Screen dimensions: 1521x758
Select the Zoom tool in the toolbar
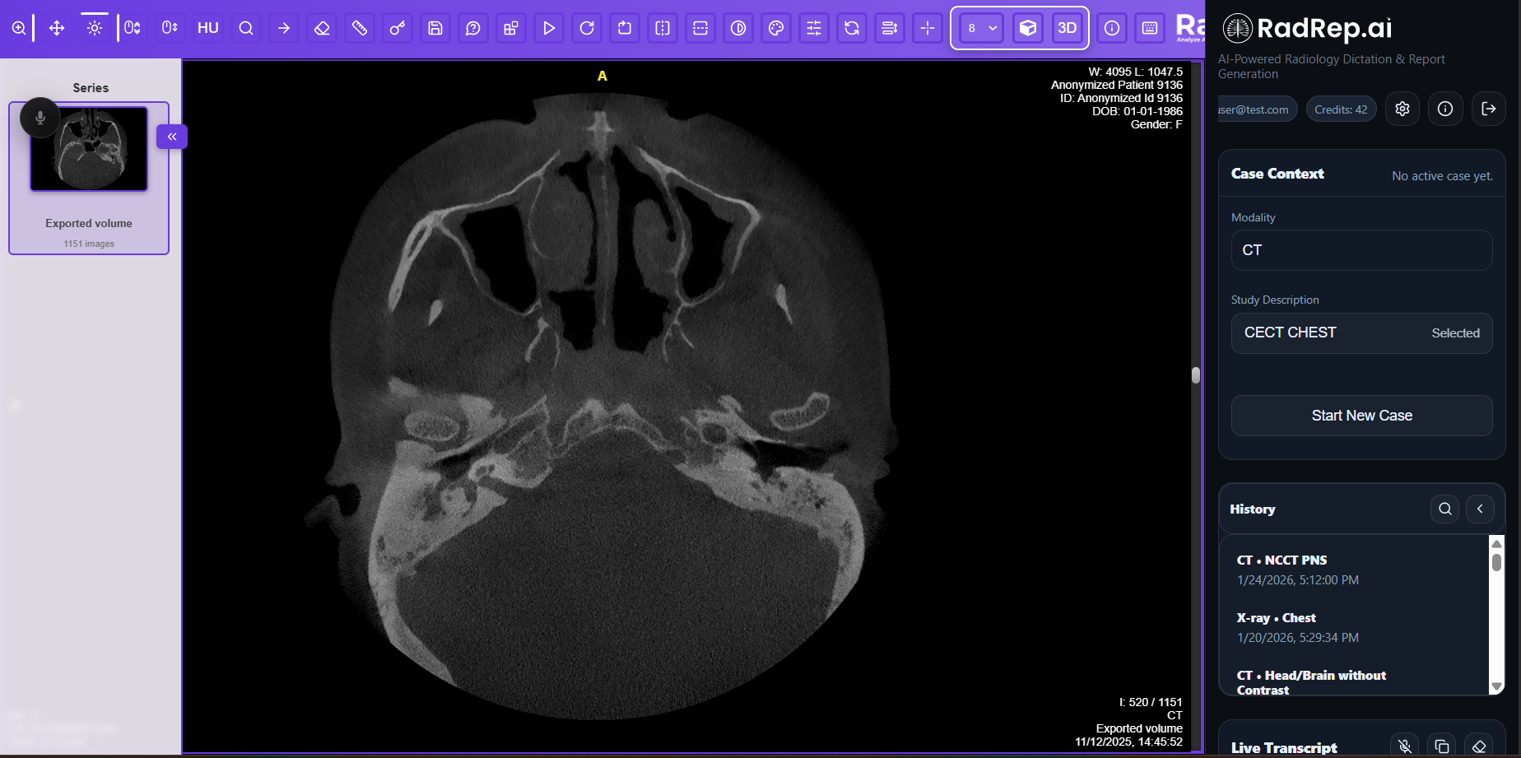pos(19,27)
